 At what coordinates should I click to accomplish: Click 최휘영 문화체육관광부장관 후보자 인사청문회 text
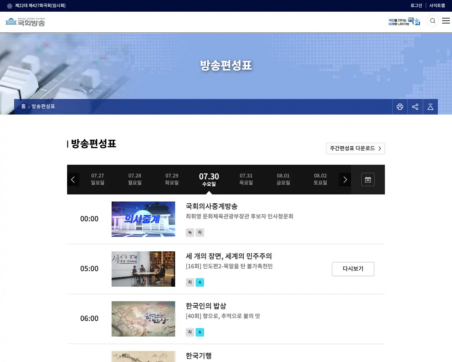pyautogui.click(x=239, y=216)
